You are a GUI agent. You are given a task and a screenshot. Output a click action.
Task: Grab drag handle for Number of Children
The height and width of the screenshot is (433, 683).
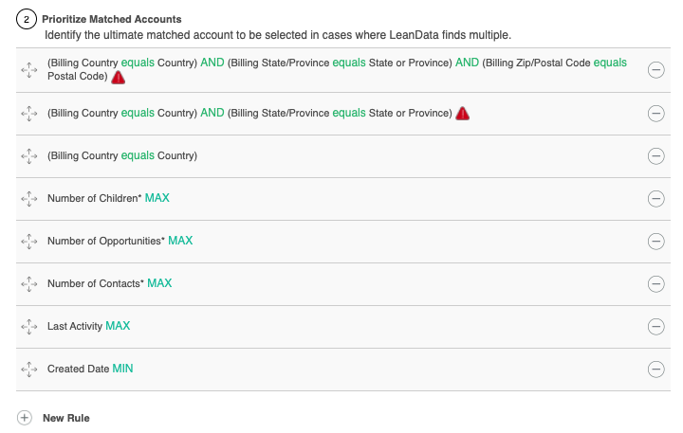coord(28,198)
